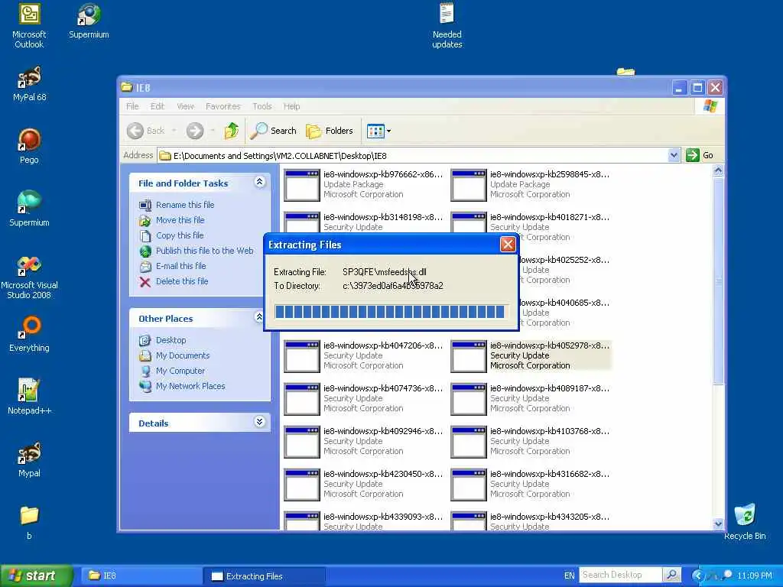The width and height of the screenshot is (783, 587).
Task: Select the ie8-windowsxp-kb4047206 security update
Action: [363, 355]
